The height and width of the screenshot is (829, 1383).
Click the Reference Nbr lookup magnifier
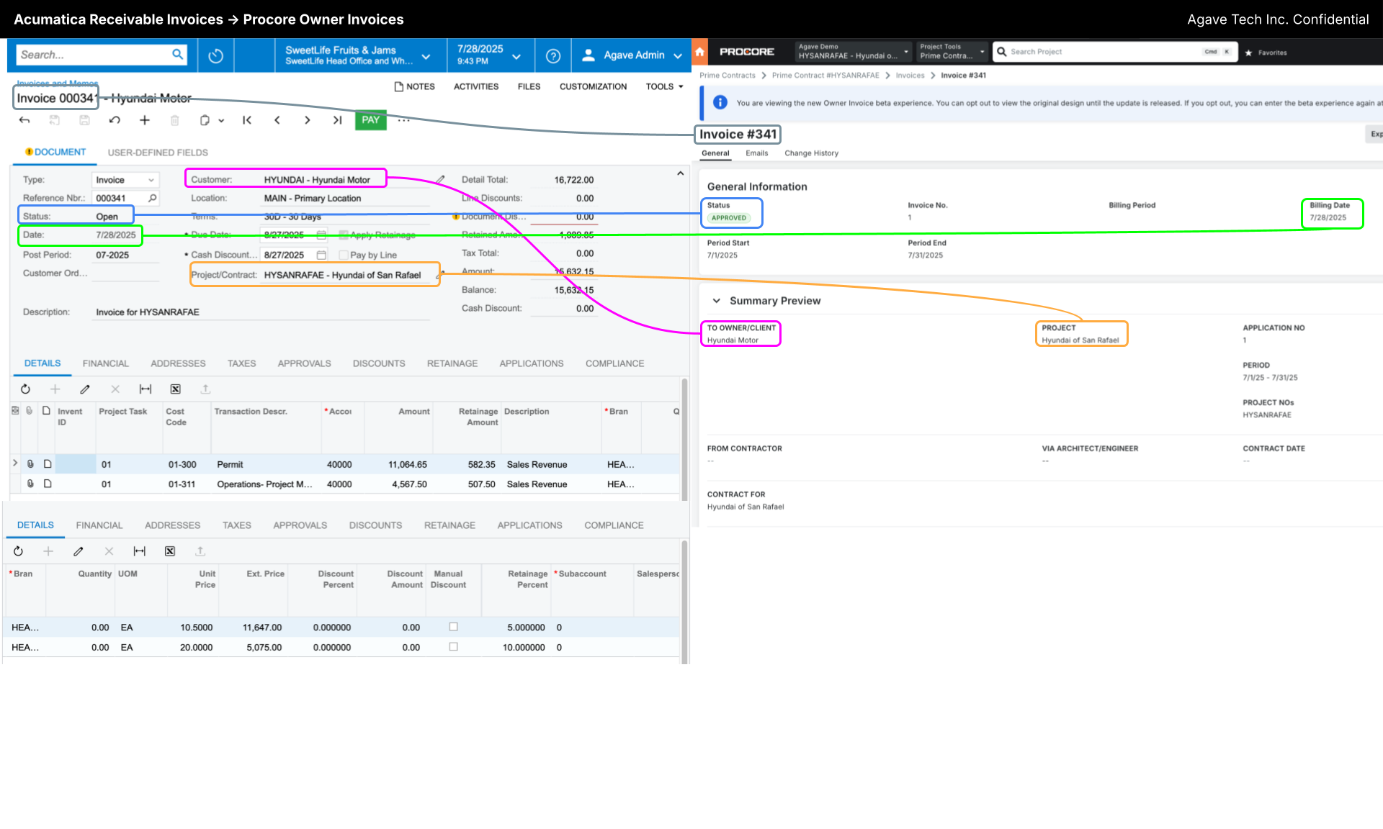tap(152, 198)
